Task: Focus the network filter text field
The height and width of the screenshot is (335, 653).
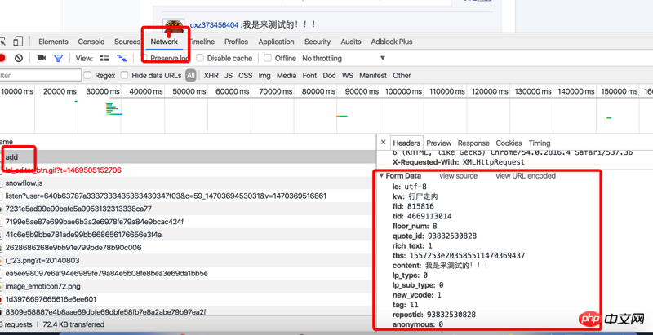Action: point(40,75)
